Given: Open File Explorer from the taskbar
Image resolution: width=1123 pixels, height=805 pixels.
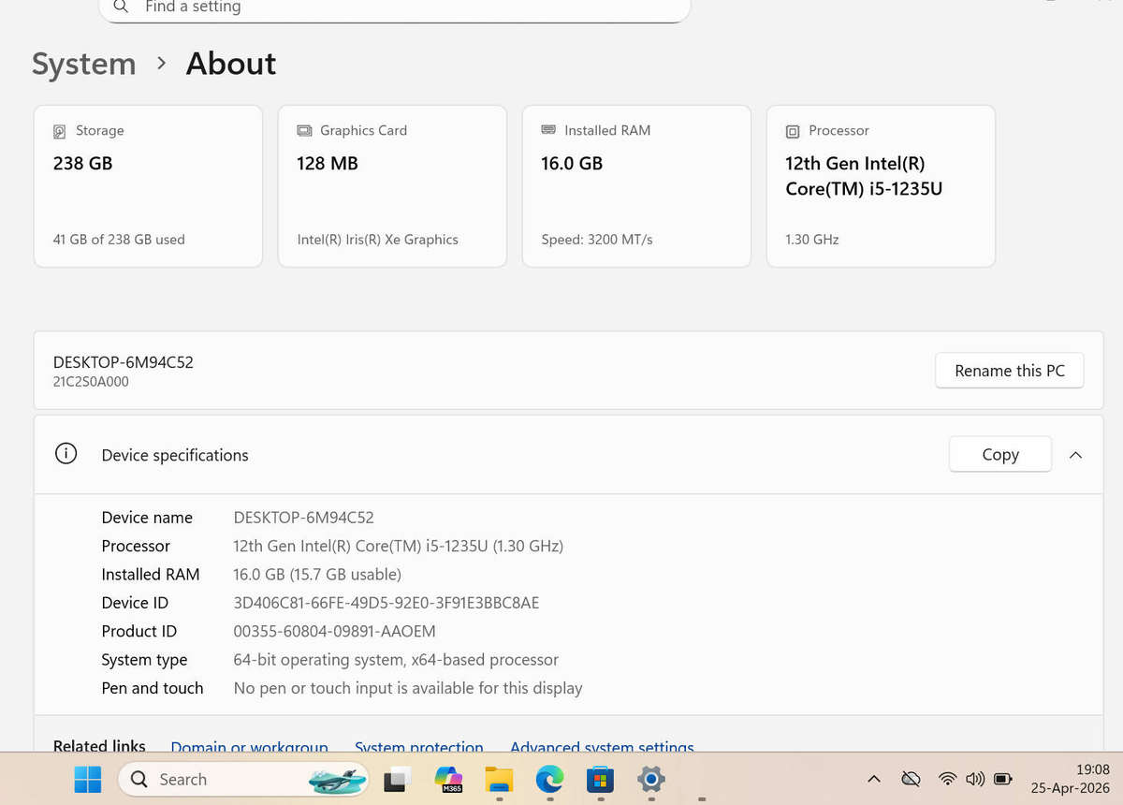Looking at the screenshot, I should 499,779.
